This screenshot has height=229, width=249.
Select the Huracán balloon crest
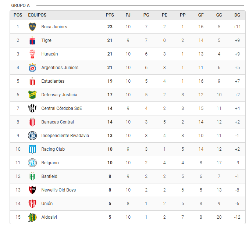[32, 54]
